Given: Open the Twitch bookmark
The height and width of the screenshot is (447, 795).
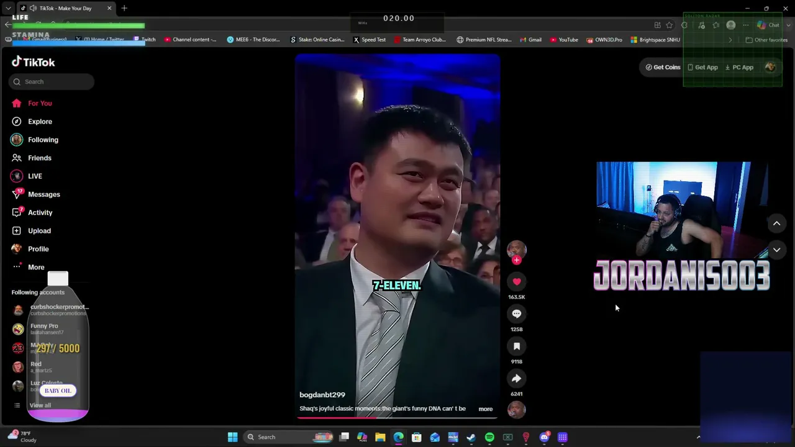Looking at the screenshot, I should pyautogui.click(x=145, y=40).
